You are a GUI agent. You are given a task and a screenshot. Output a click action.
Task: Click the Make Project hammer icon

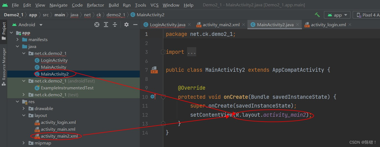click(x=317, y=15)
